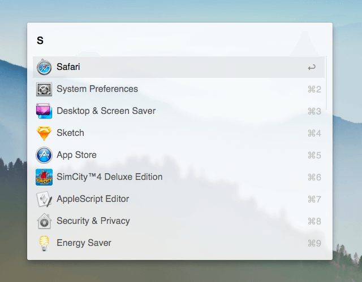Choose the Desktop & Screen Saver text
Screen dimensions: 362x282
click(106, 111)
